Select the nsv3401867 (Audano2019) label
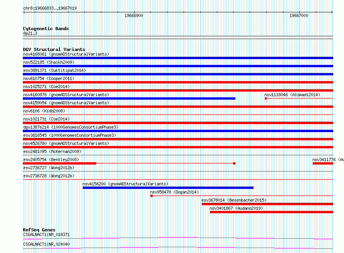The image size is (344, 253). click(236, 208)
